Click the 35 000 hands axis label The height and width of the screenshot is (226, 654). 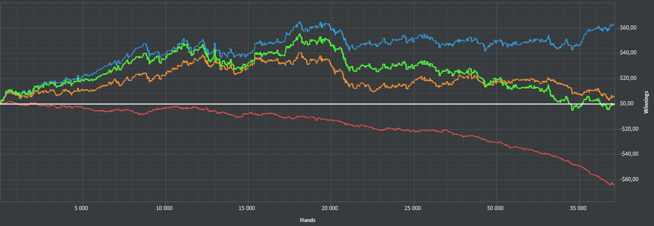tap(578, 208)
